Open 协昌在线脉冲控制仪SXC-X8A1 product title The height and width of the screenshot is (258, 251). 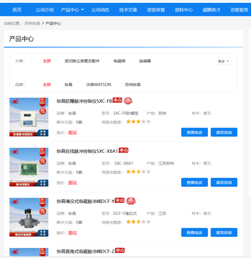pyautogui.click(x=87, y=151)
